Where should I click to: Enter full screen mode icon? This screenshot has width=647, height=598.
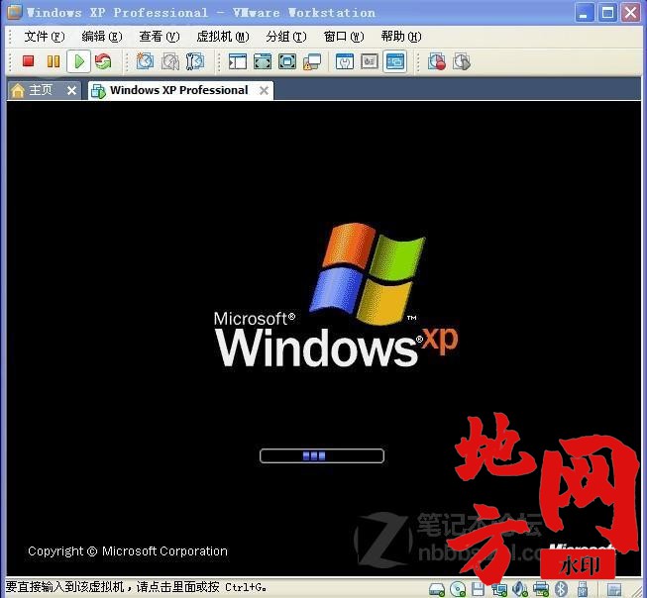click(x=287, y=61)
